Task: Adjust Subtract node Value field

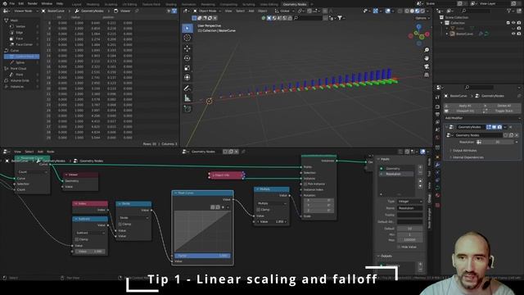Action: [90, 252]
